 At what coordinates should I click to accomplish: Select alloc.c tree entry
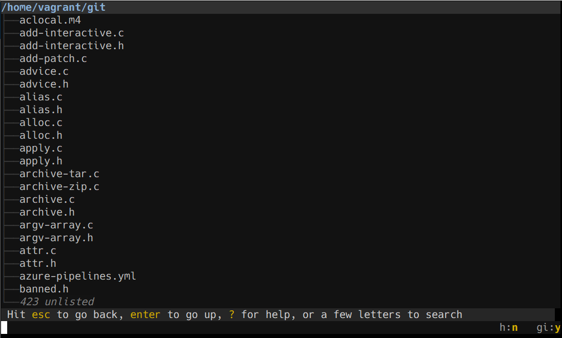click(x=41, y=123)
